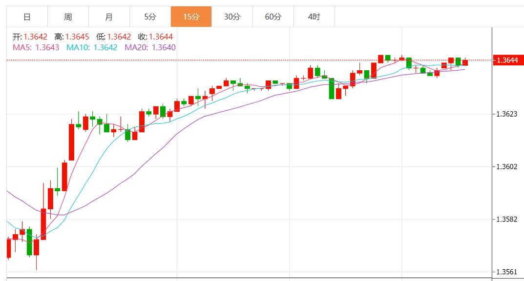Viewport: 524px width, 281px height.
Task: Click the first red candle at far left
Action: [8, 248]
